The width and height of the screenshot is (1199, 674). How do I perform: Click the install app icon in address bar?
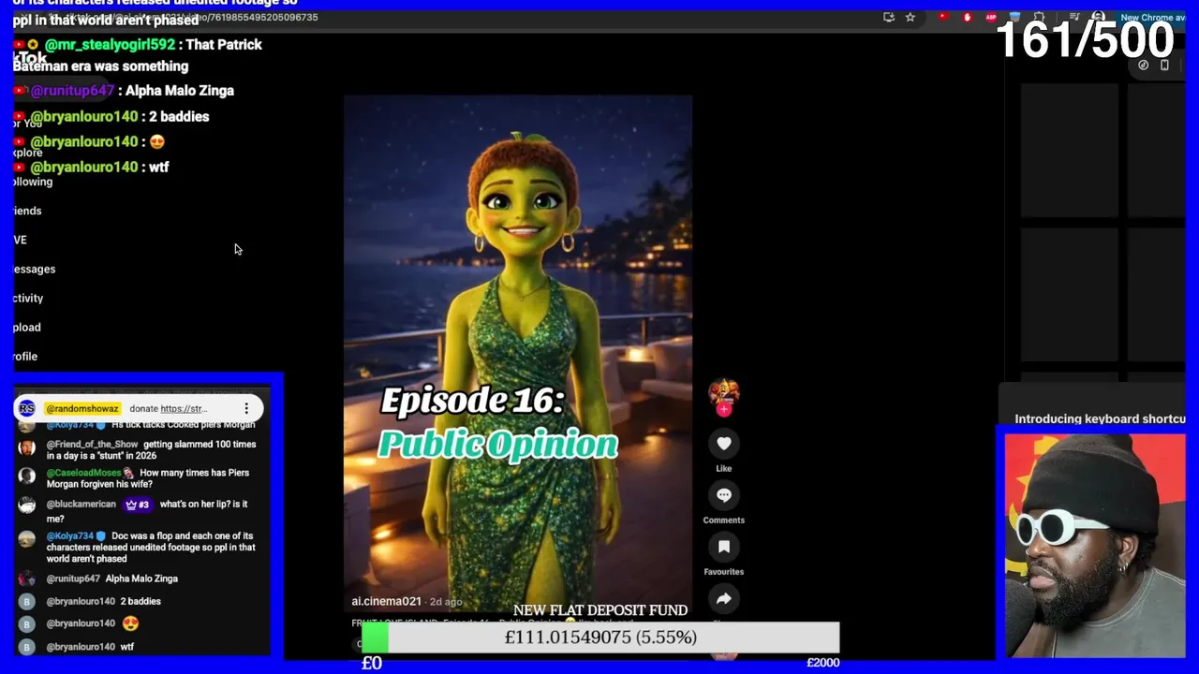(888, 17)
